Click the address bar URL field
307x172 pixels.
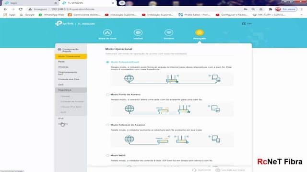pyautogui.click(x=135, y=9)
